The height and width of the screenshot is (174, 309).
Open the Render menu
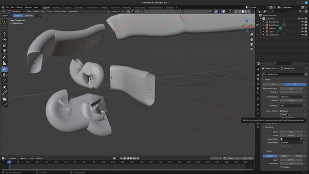tap(19, 7)
